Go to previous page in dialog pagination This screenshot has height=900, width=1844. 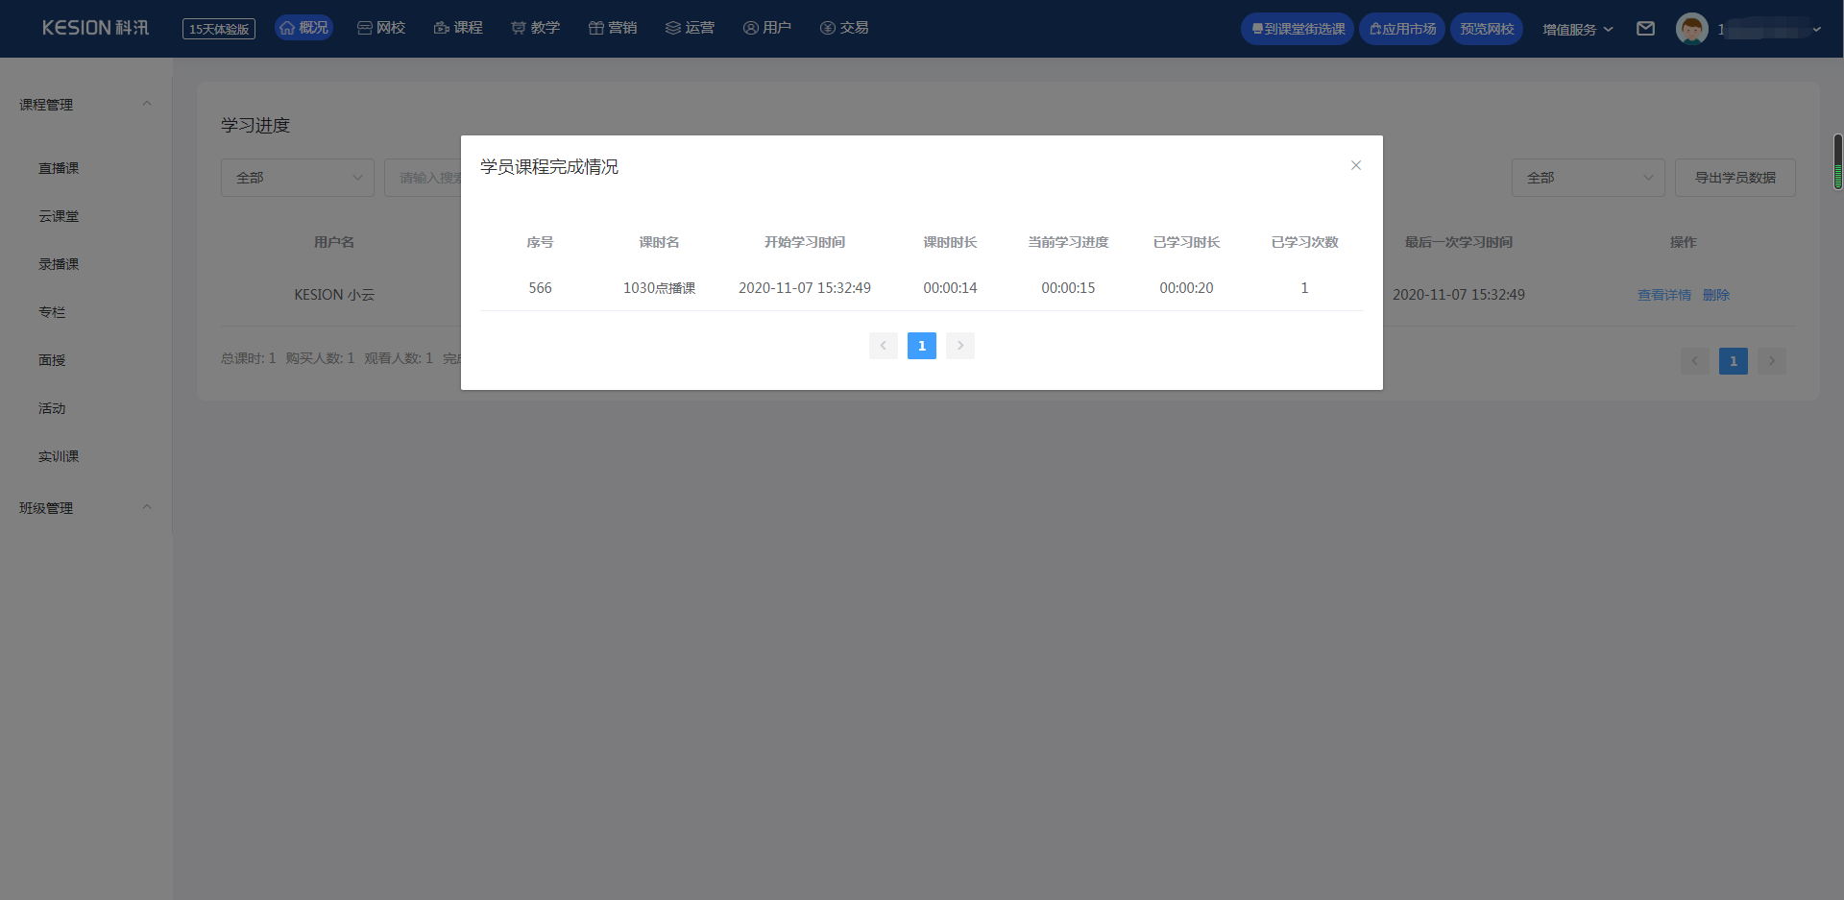883,346
